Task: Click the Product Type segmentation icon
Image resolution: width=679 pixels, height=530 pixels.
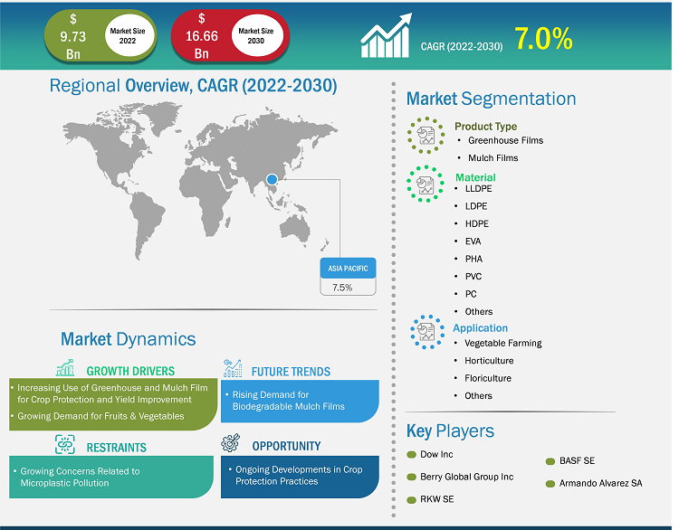Action: (426, 135)
